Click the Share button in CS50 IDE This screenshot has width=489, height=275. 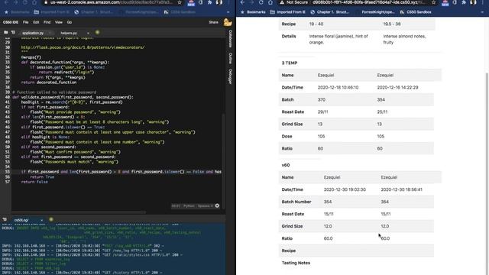[213, 22]
